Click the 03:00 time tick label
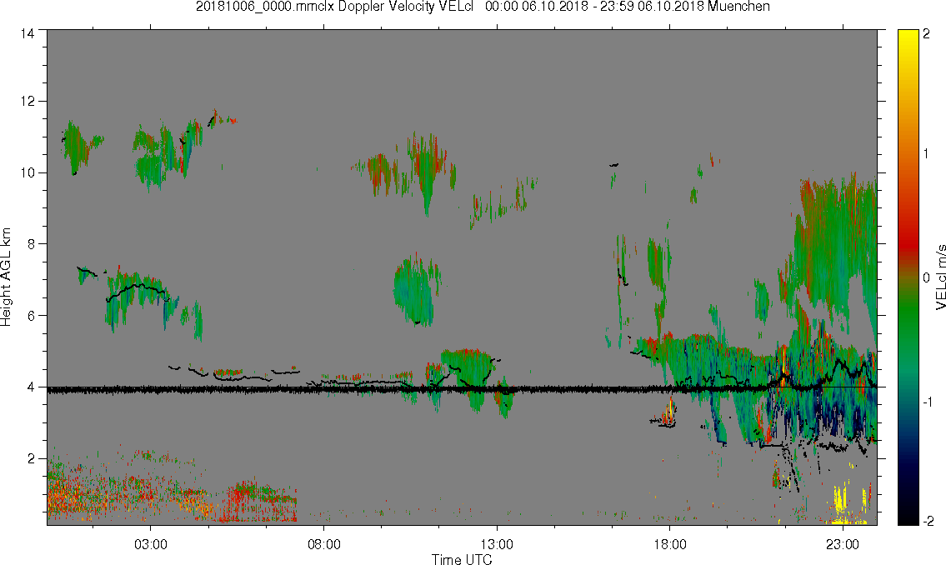 (151, 544)
